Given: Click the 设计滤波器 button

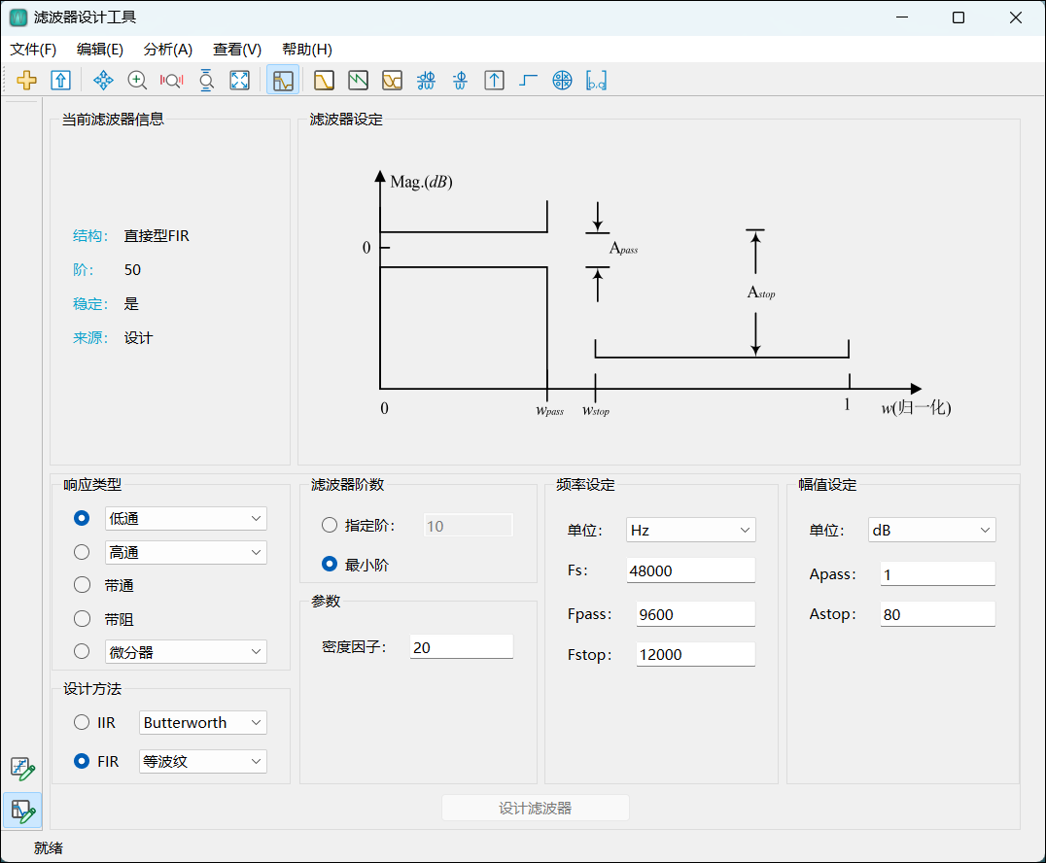Looking at the screenshot, I should click(x=535, y=808).
